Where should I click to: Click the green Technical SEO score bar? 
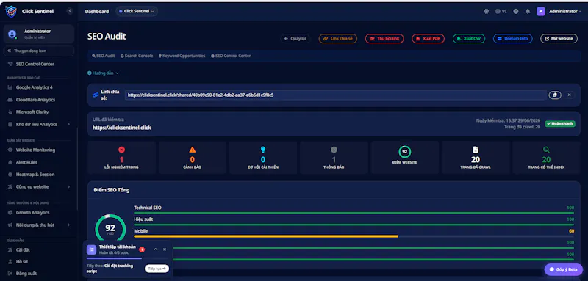pos(354,213)
